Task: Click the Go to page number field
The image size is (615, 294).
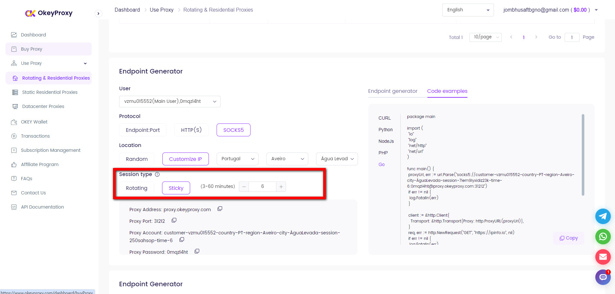Action: 572,37
